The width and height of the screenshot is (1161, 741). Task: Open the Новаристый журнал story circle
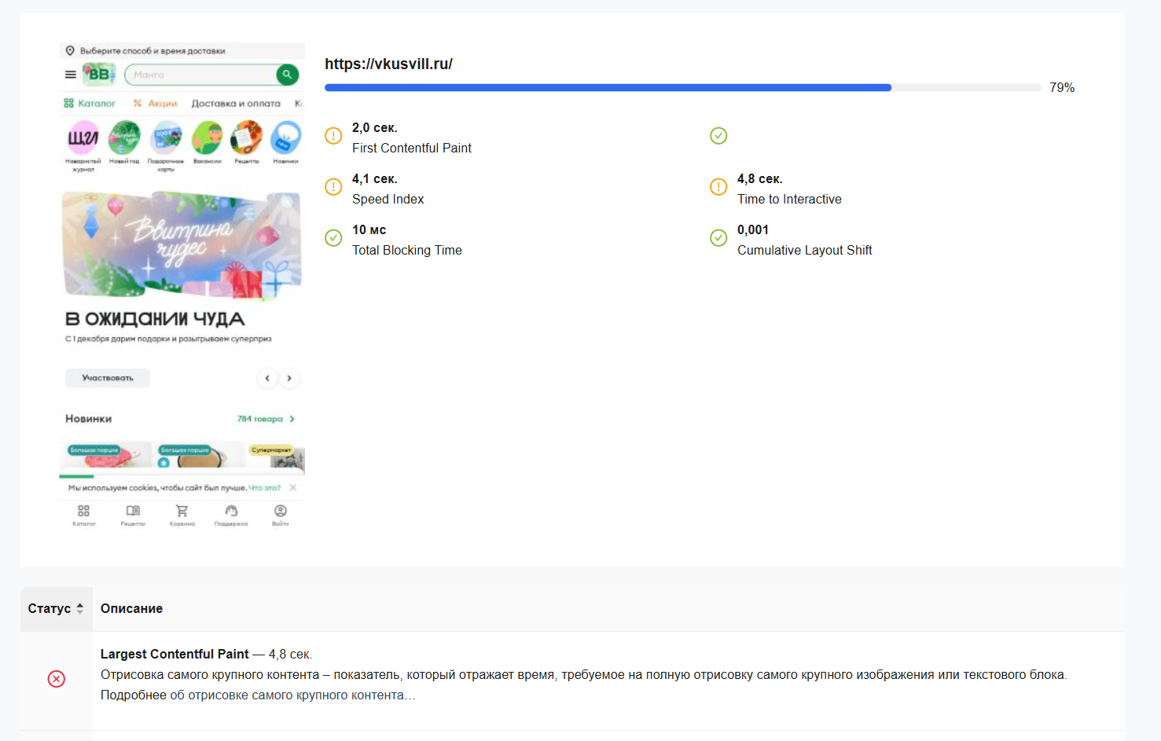pyautogui.click(x=83, y=138)
